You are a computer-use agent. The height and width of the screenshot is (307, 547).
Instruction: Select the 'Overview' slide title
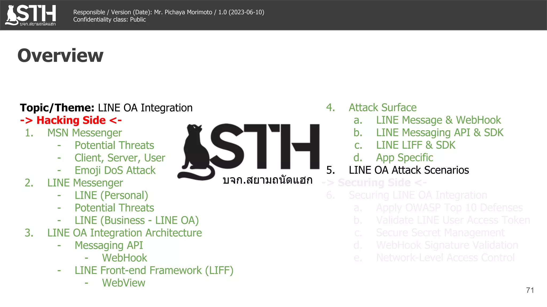click(60, 55)
